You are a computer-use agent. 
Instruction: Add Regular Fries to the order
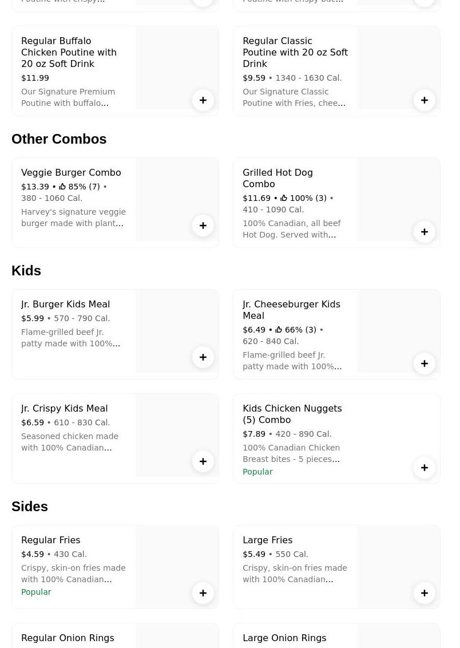point(203,593)
